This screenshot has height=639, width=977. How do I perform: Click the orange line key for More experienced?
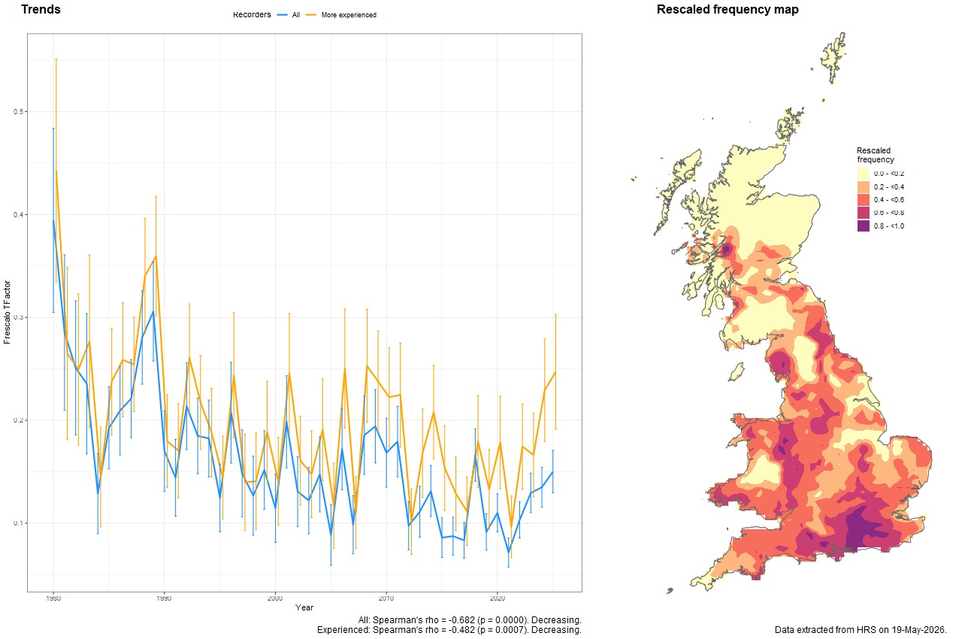tap(311, 15)
